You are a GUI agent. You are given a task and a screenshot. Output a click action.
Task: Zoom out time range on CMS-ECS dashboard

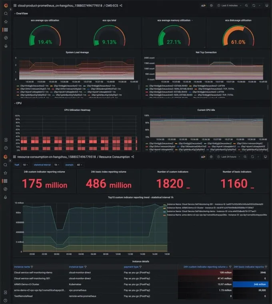(x=246, y=6)
